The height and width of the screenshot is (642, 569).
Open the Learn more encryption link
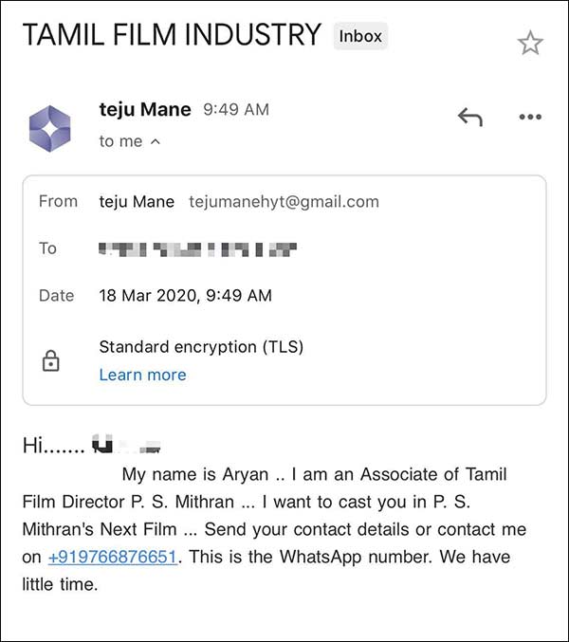point(142,375)
